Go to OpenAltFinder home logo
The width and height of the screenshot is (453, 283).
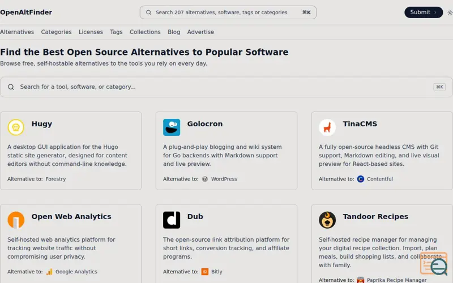[x=26, y=12]
